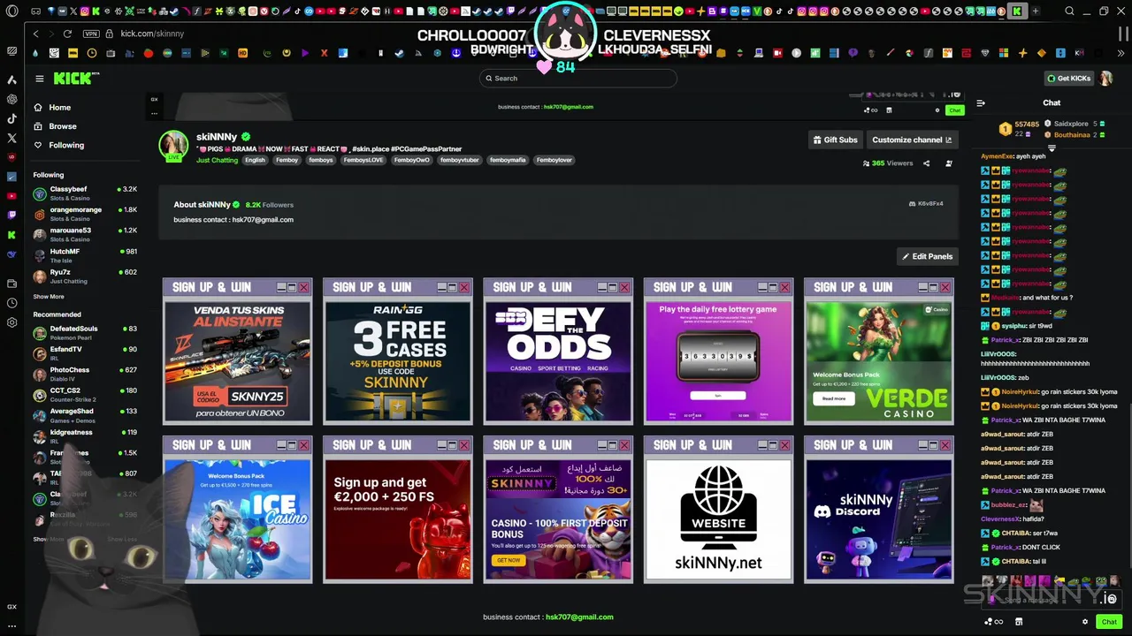
Task: Open AverageShad recommended channel
Action: coord(85,415)
